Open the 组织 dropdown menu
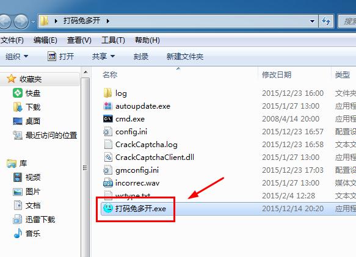Viewport: 356px width, 257px height. click(x=17, y=56)
